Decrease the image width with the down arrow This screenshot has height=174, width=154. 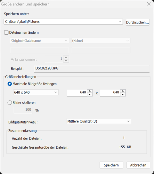(90, 94)
